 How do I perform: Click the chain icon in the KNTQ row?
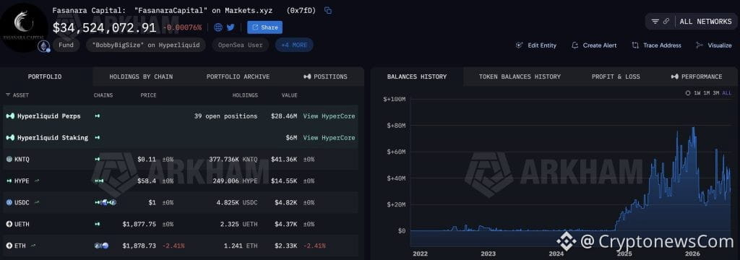point(98,160)
